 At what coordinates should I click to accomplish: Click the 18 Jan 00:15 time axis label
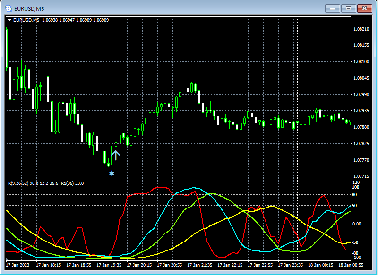tap(321, 265)
